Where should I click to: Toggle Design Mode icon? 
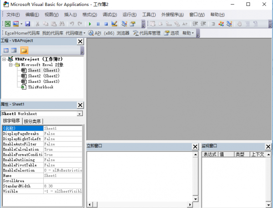tap(114, 24)
